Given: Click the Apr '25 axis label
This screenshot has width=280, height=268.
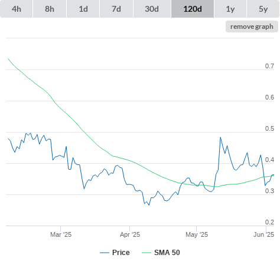Looking at the screenshot, I should pyautogui.click(x=130, y=234).
